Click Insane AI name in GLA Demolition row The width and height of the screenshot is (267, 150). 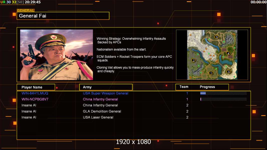point(29,111)
